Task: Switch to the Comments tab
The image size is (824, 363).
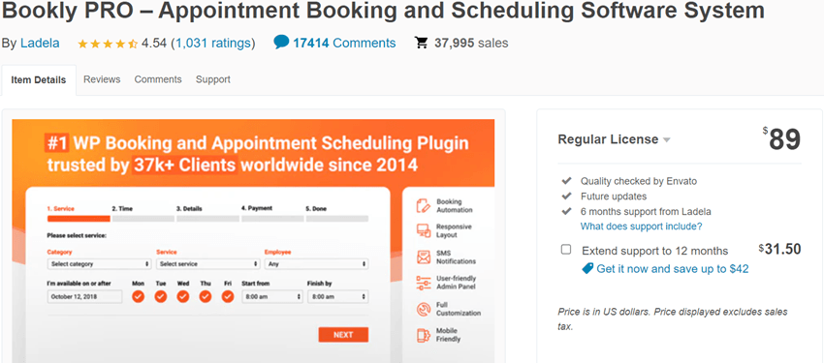Action: point(158,79)
